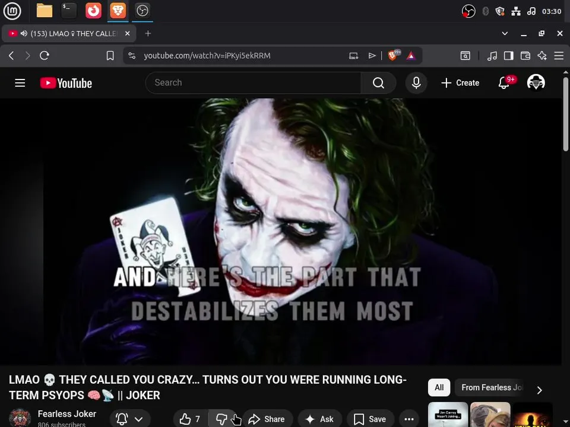Open the Jim Carrey recommended video thumbnail
This screenshot has width=570, height=427.
click(448, 415)
